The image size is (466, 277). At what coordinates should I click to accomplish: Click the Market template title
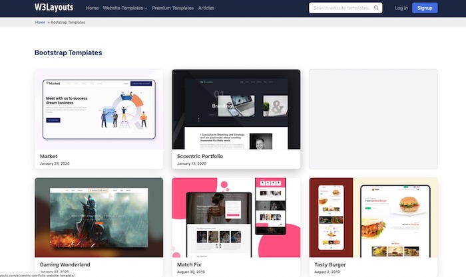(49, 156)
